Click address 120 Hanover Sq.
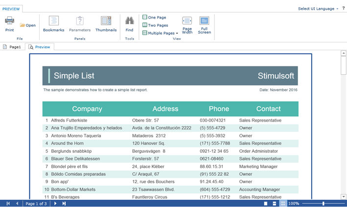The image size is (347, 207). (x=148, y=143)
